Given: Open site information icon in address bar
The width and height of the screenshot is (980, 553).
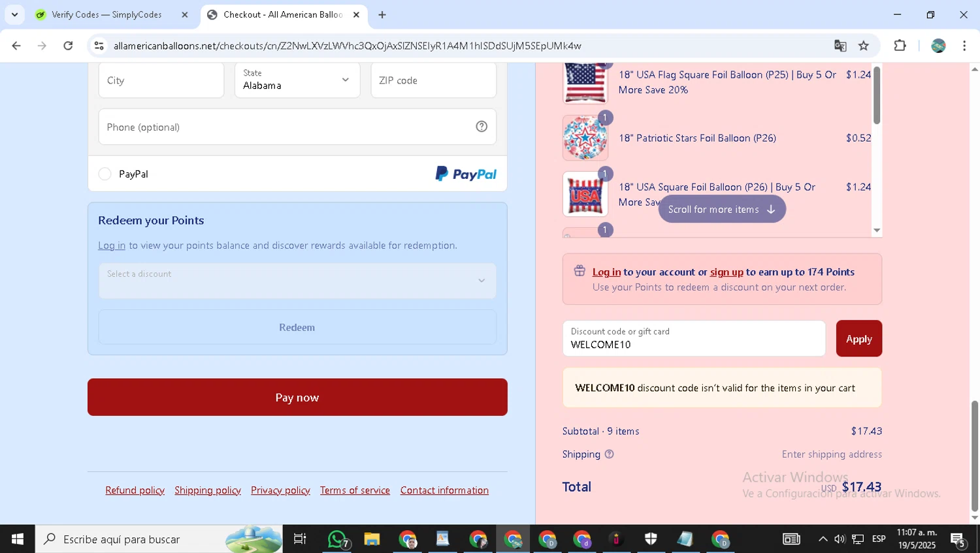Looking at the screenshot, I should click(99, 46).
